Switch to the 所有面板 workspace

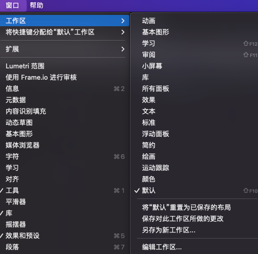point(194,88)
